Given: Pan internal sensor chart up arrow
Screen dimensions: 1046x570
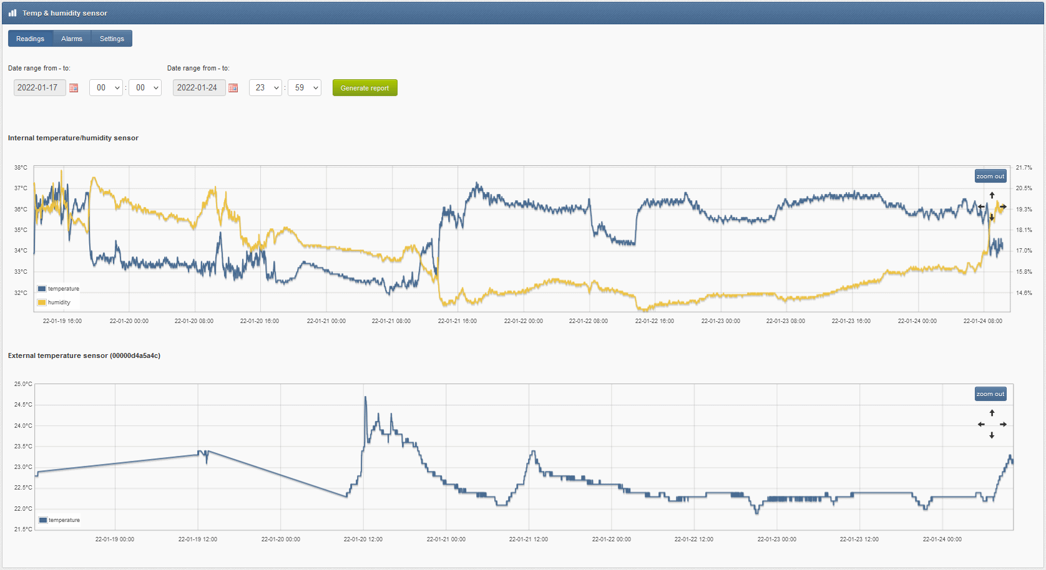Looking at the screenshot, I should click(x=992, y=195).
